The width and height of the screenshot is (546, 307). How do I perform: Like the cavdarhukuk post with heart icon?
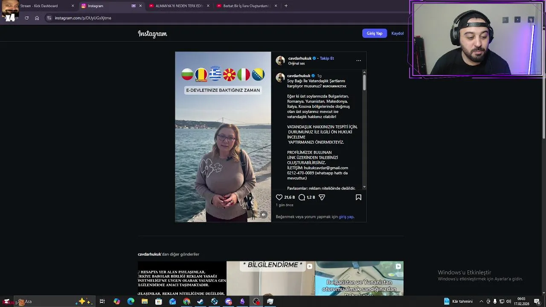(x=279, y=197)
